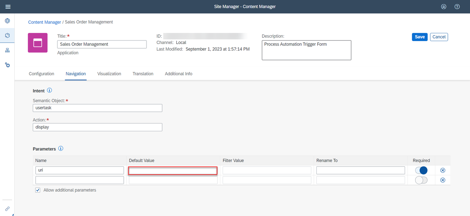Delete the uri parameter row
Screen dimensions: 470x216
[x=443, y=170]
